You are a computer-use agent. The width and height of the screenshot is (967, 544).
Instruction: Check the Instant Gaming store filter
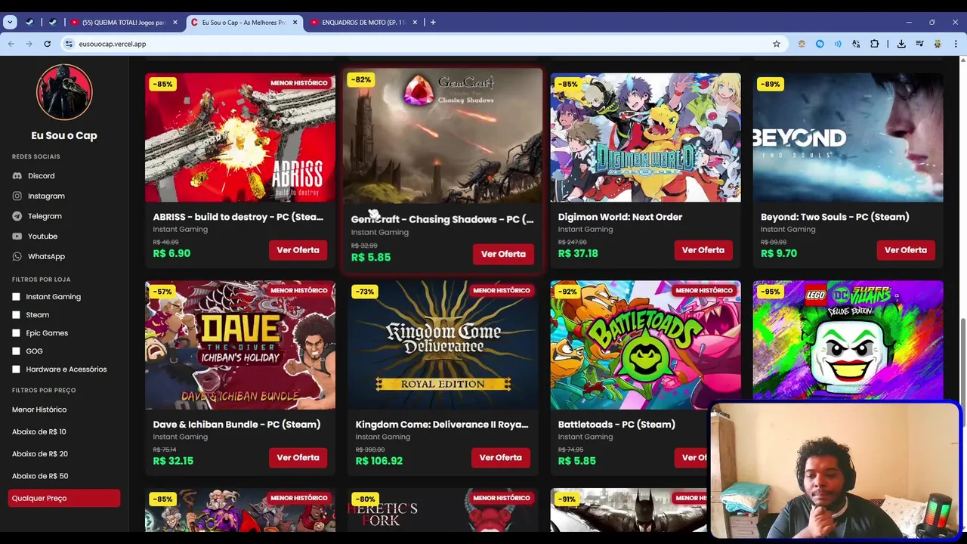[x=17, y=297]
